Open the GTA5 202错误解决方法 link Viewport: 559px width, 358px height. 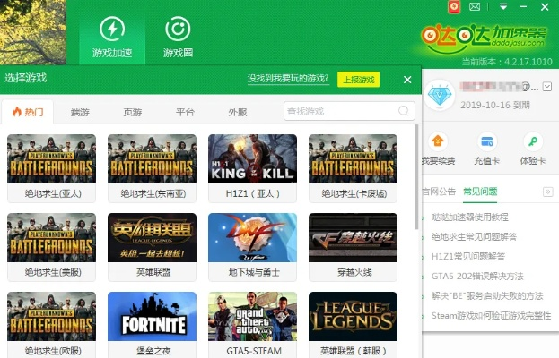coord(476,276)
